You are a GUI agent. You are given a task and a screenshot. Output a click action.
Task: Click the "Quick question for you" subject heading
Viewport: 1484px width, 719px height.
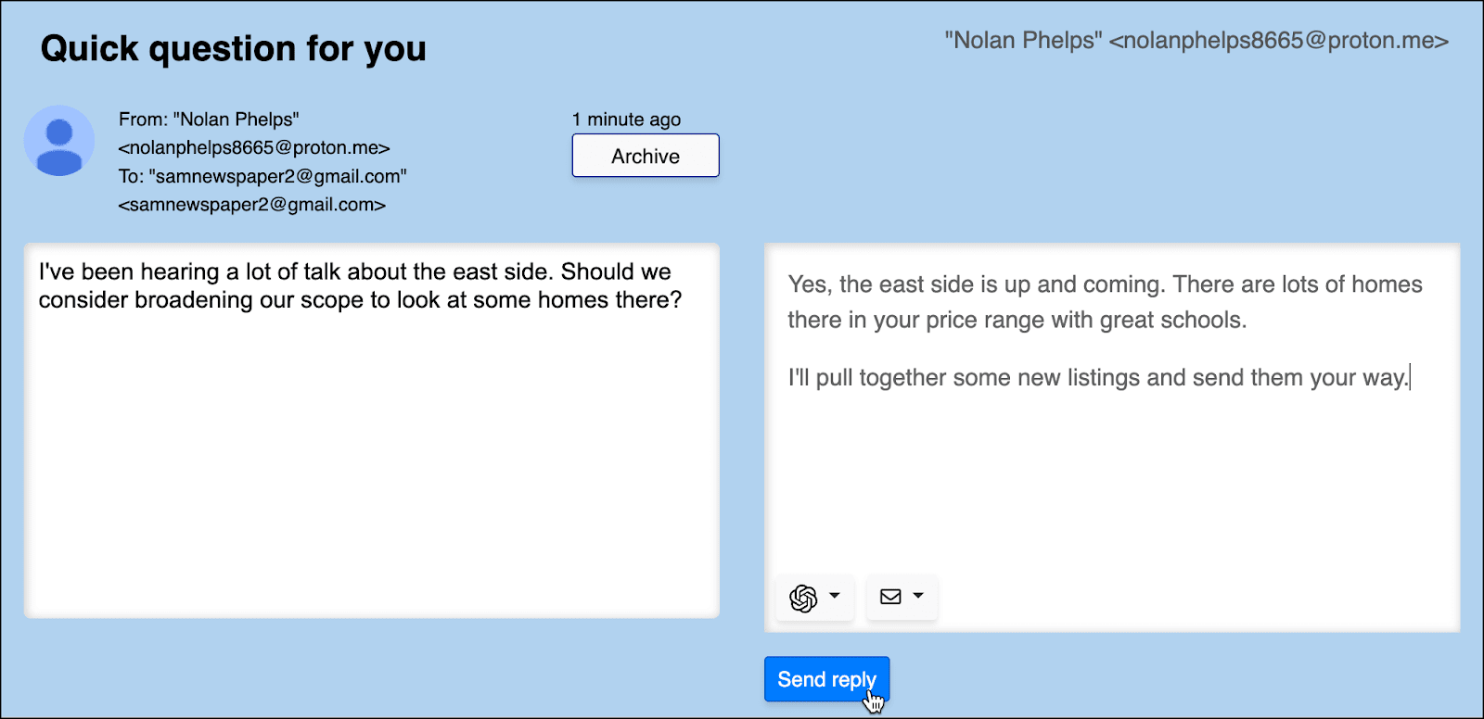(x=234, y=48)
